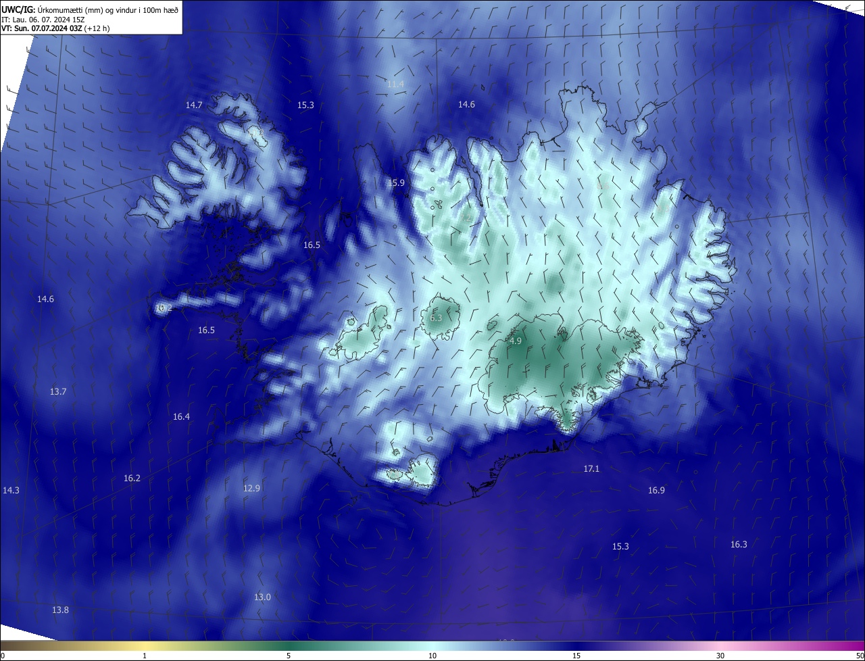865x661 pixels.
Task: Click the yellow section of the color scale
Action: [145, 645]
